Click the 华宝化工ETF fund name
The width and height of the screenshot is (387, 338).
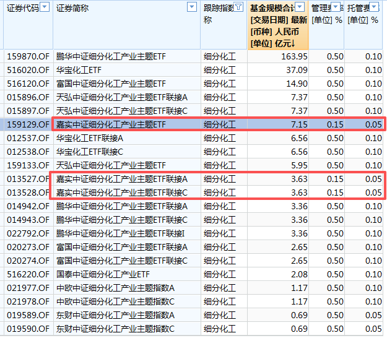(79, 70)
